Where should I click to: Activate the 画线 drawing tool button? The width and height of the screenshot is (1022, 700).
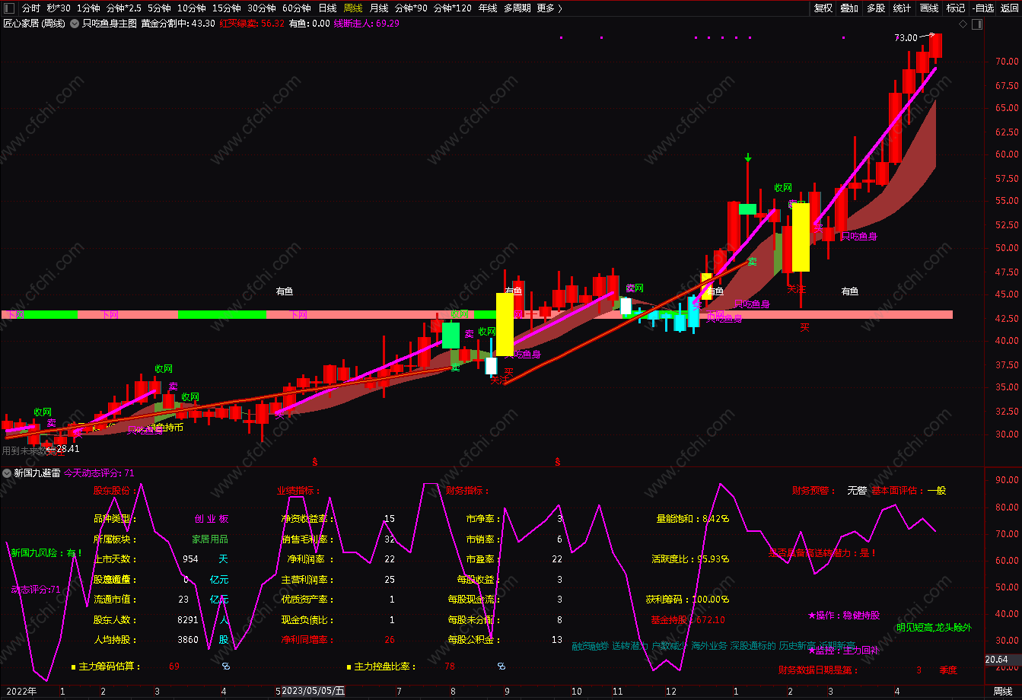tap(929, 8)
